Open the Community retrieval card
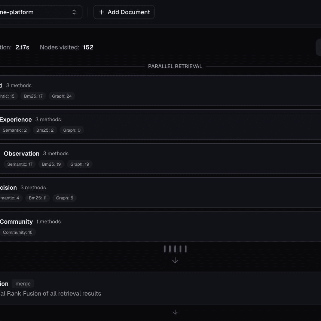The image size is (321, 321). 160,227
